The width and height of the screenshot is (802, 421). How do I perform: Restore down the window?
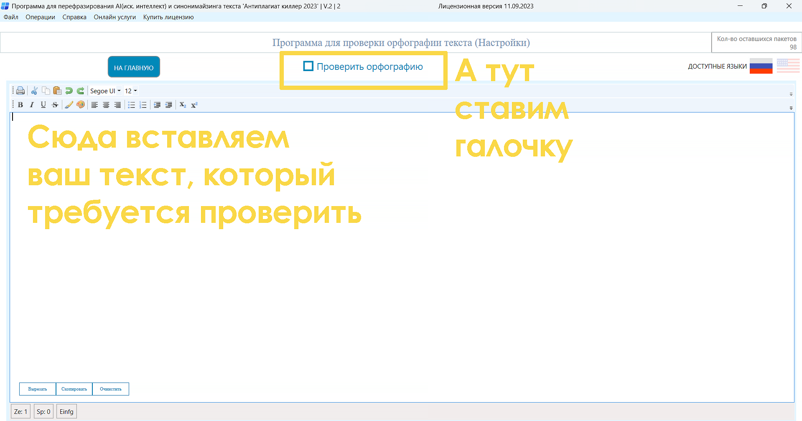pyautogui.click(x=764, y=6)
